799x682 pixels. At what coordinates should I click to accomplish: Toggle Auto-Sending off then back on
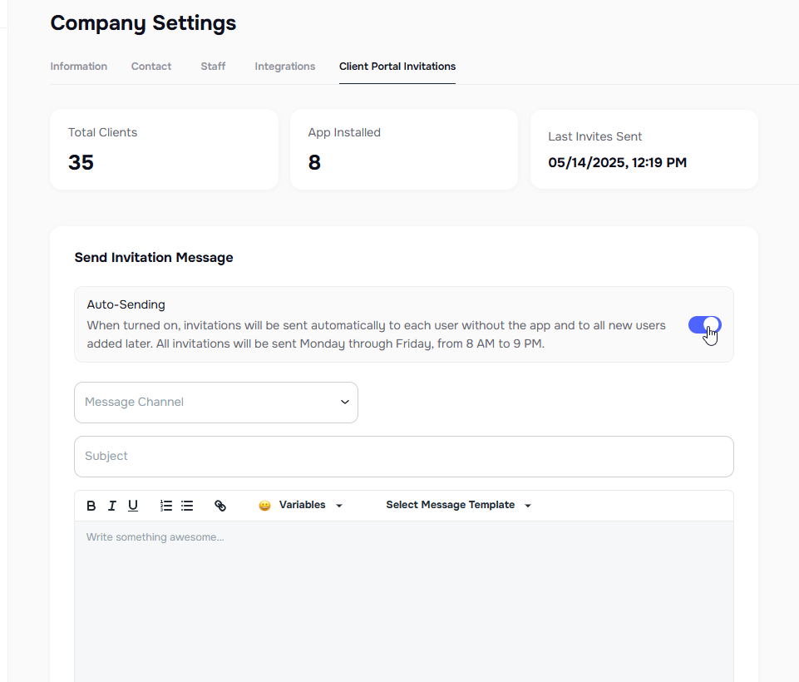pos(704,325)
